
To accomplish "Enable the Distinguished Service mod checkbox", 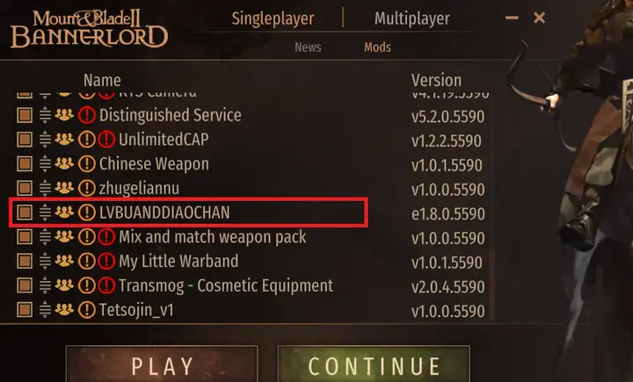I will pos(25,115).
